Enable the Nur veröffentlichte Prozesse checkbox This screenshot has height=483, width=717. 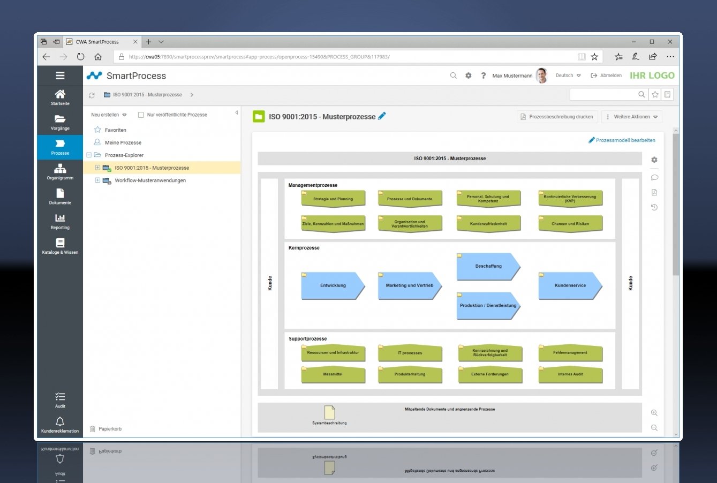[141, 114]
